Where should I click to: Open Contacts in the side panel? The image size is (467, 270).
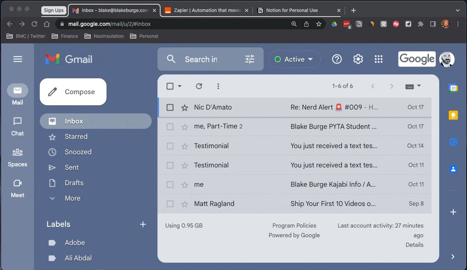(x=453, y=169)
